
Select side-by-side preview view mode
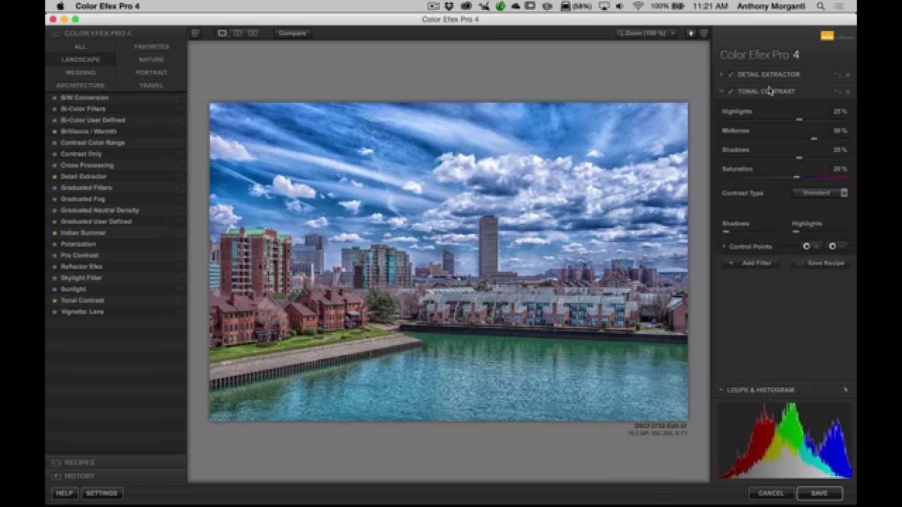[253, 33]
